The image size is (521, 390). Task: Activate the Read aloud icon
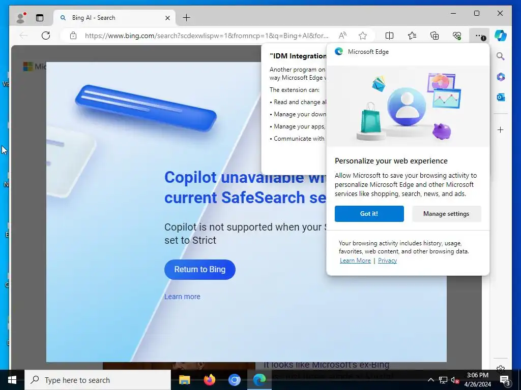342,36
